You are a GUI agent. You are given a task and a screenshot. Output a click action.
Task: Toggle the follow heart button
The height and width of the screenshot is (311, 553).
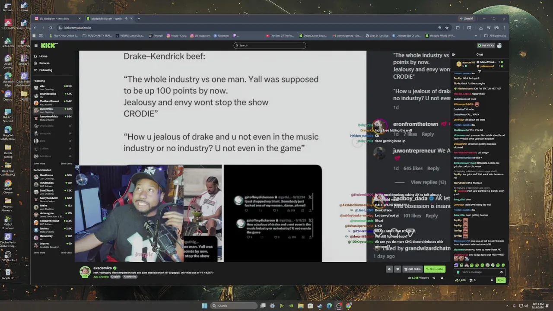point(397,269)
